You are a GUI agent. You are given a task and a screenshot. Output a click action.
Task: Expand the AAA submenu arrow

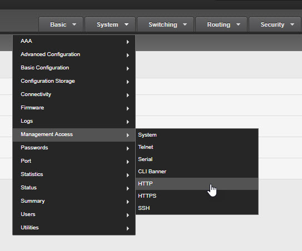point(128,42)
